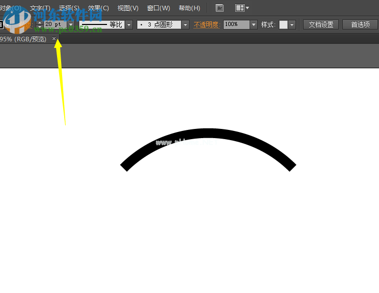The width and height of the screenshot is (379, 293).
Task: Click the opacity 100% value field
Action: coord(236,24)
